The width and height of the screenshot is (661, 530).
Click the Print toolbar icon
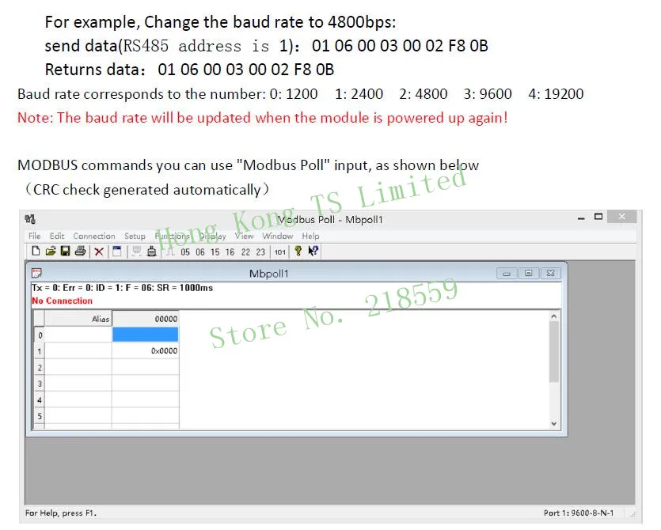80,252
